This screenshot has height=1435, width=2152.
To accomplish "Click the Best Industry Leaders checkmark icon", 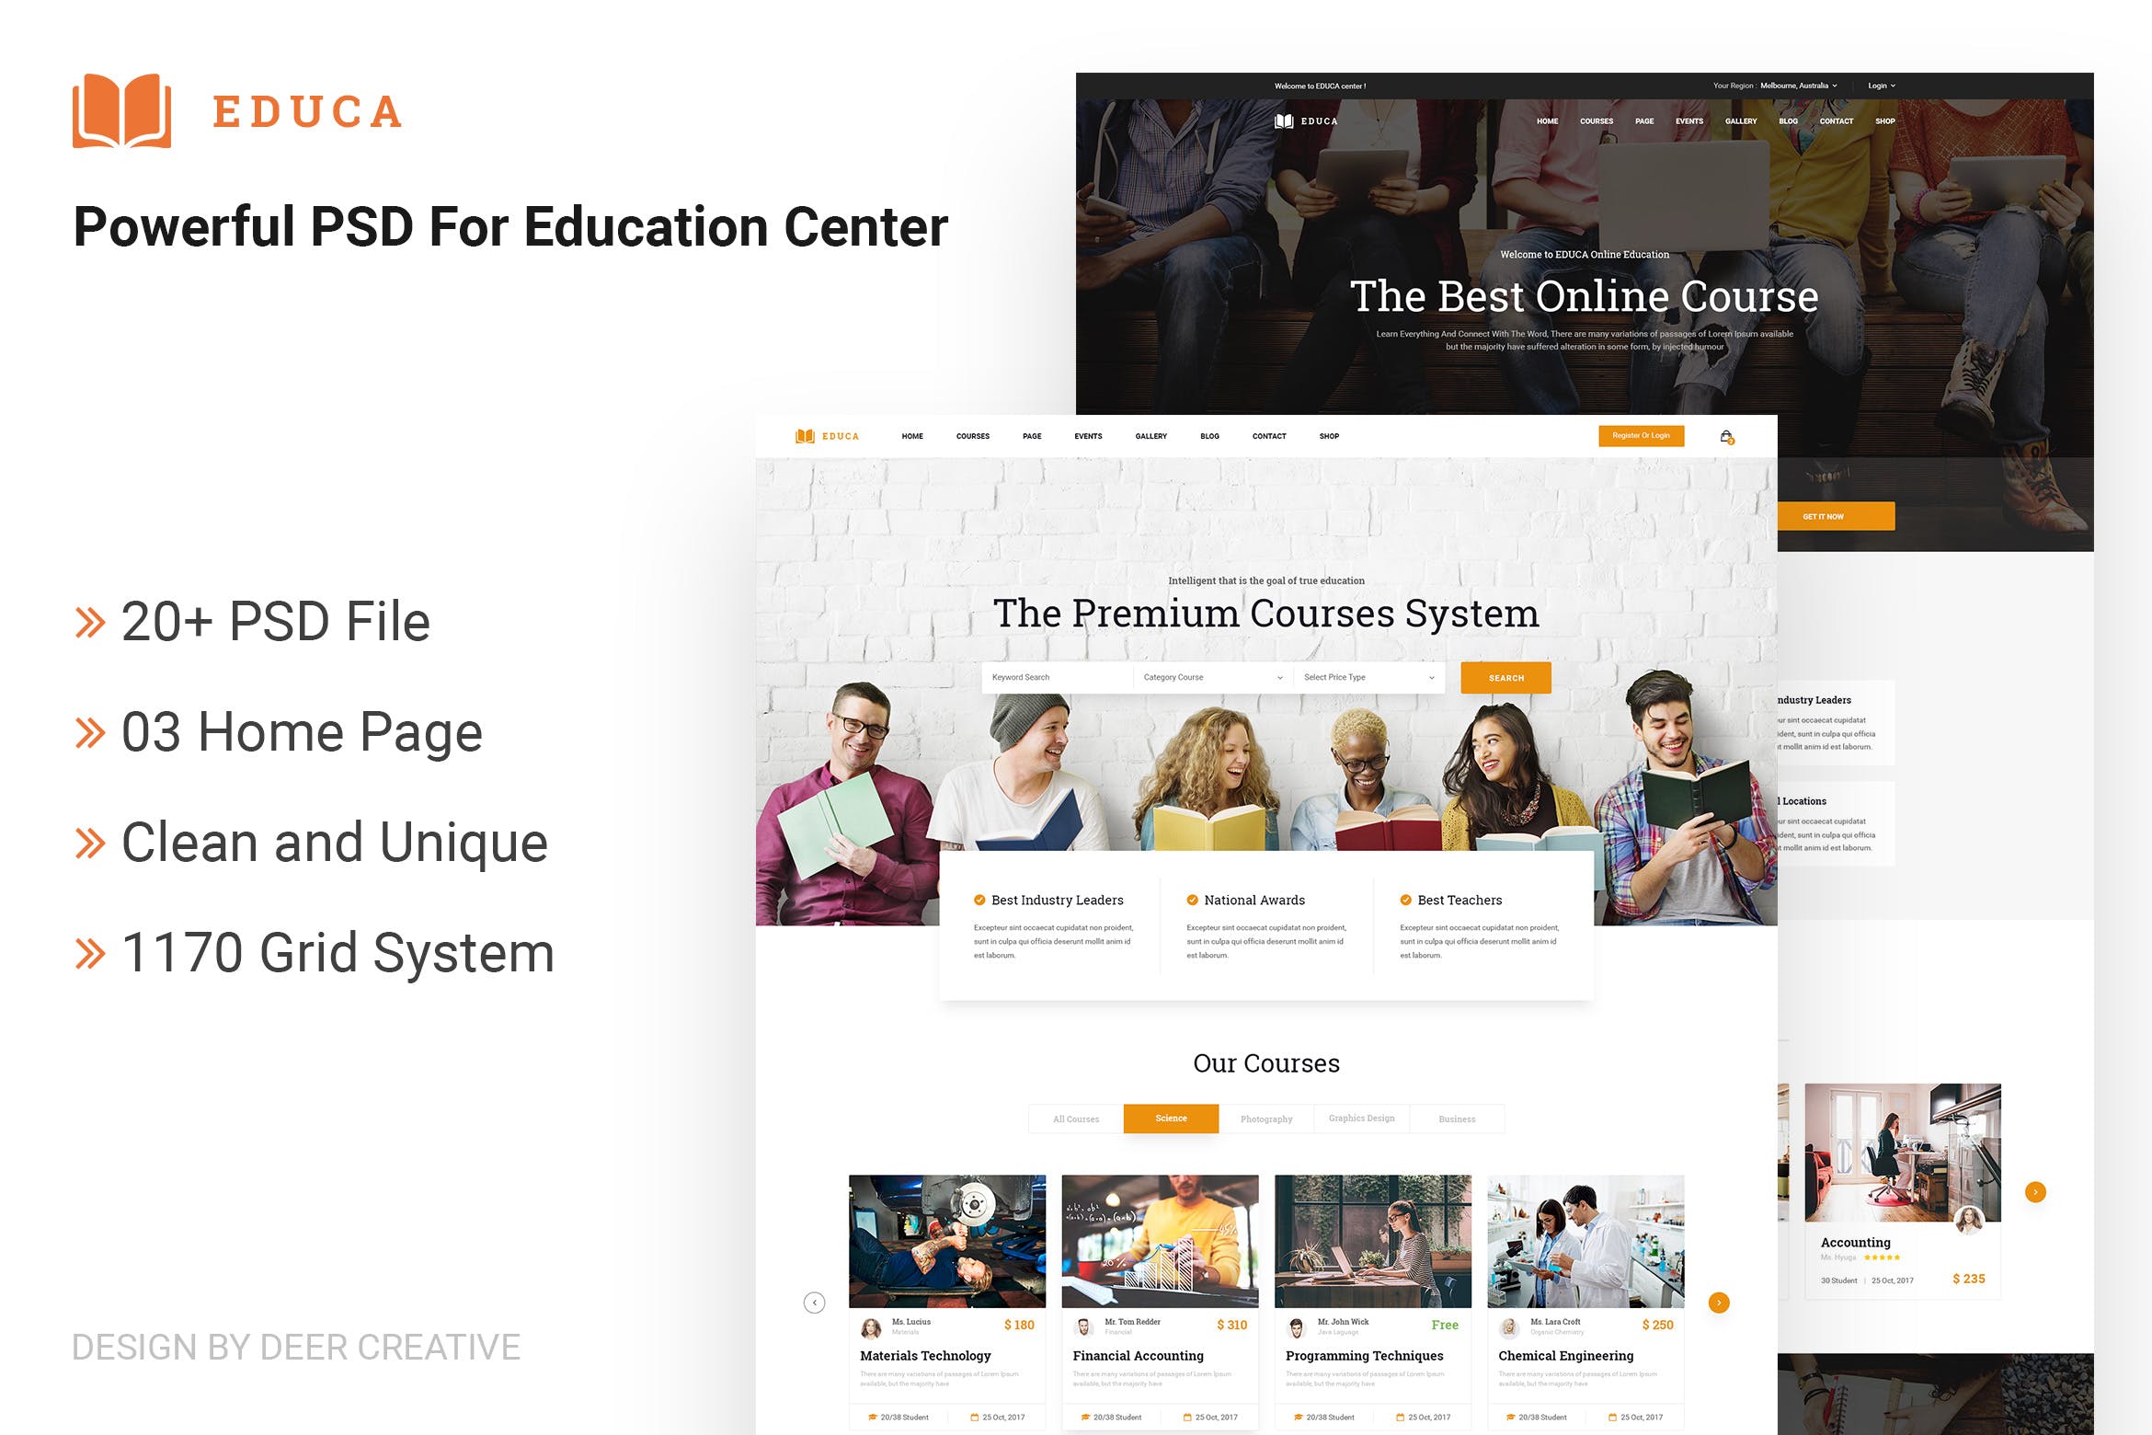I will (x=974, y=895).
